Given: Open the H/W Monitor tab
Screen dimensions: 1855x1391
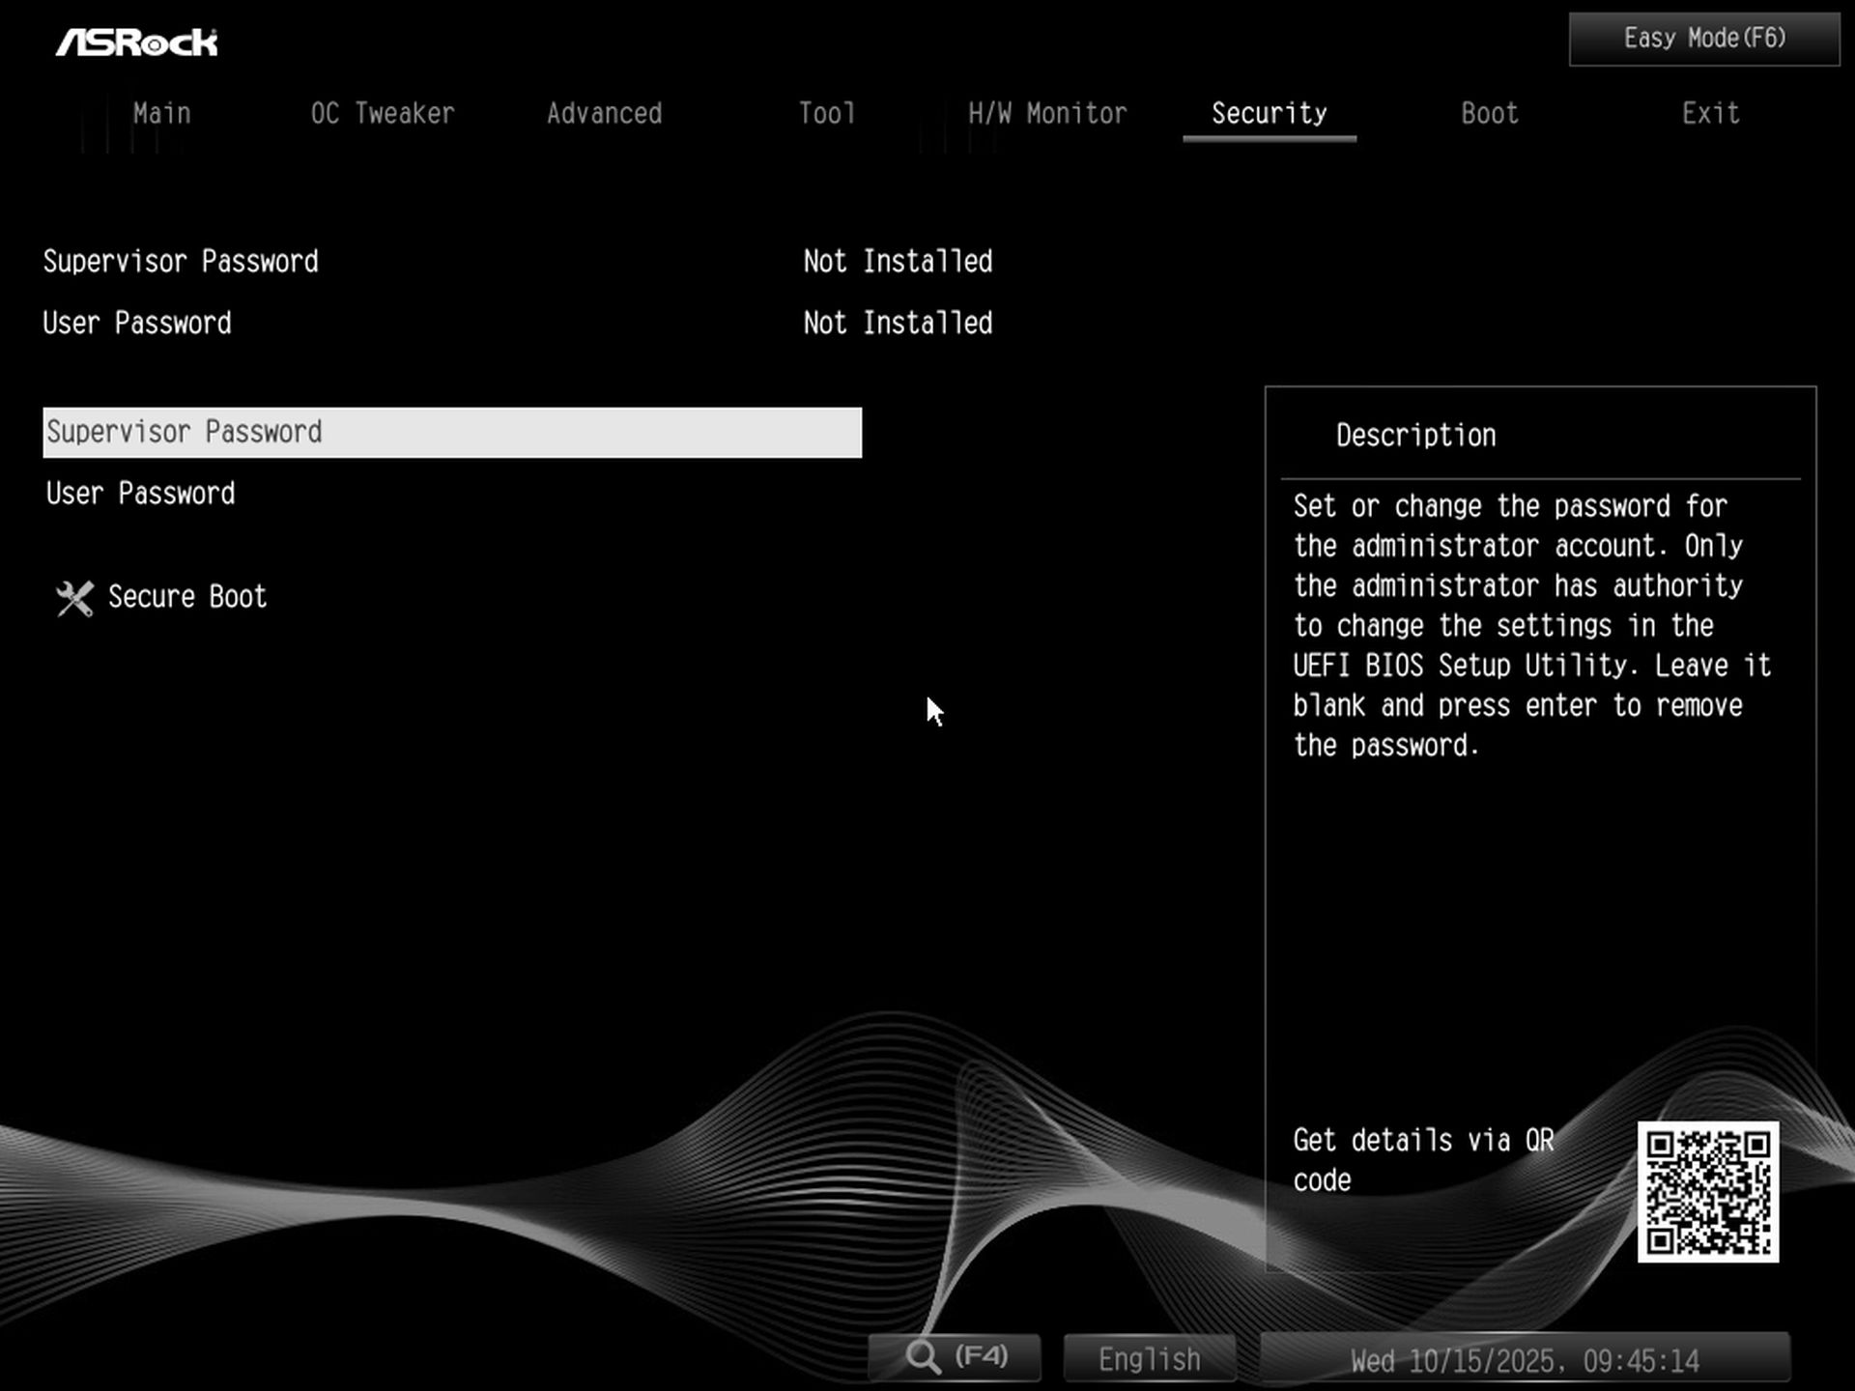Looking at the screenshot, I should (x=1047, y=114).
